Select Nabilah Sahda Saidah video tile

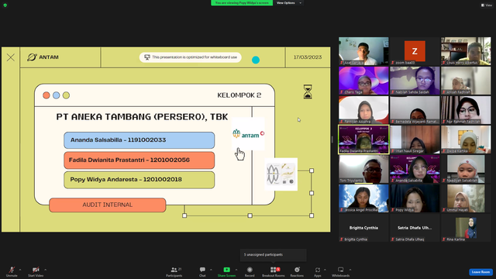415,81
